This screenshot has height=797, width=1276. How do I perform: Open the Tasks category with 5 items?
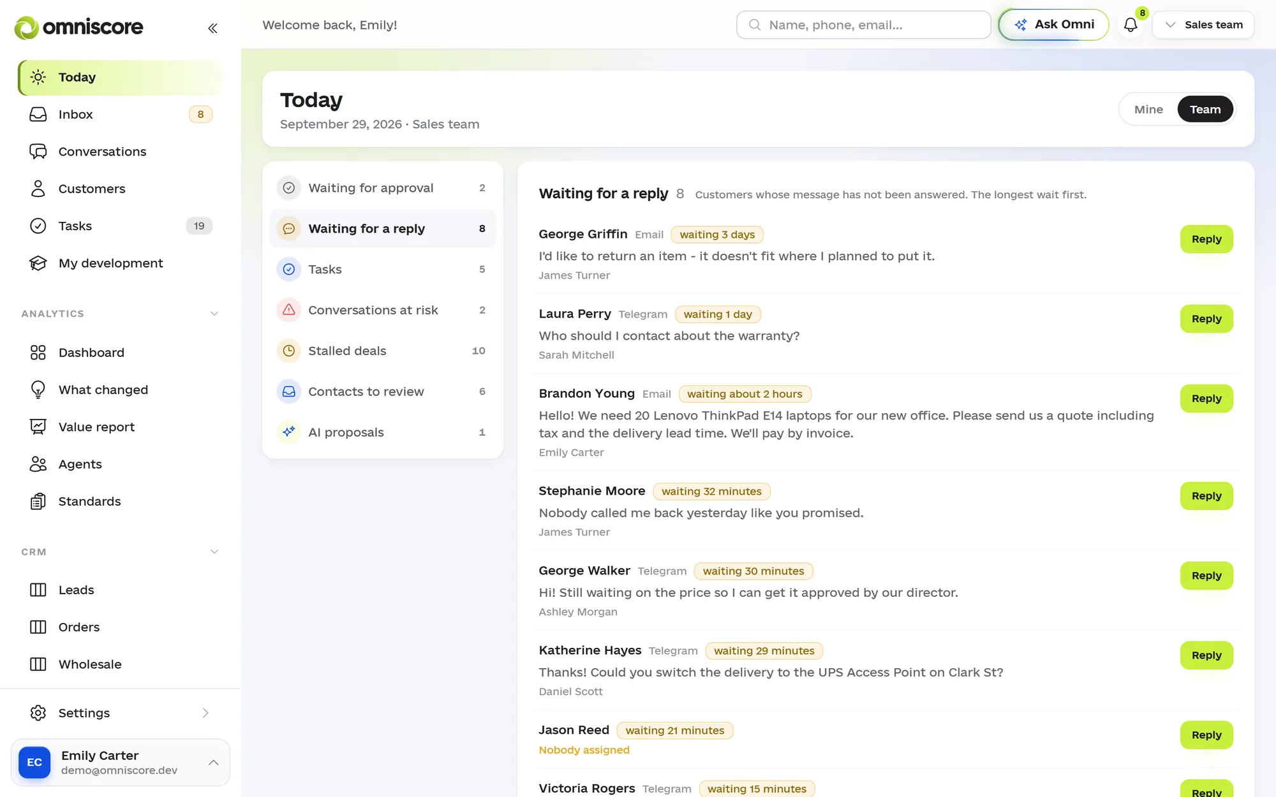[x=383, y=269]
